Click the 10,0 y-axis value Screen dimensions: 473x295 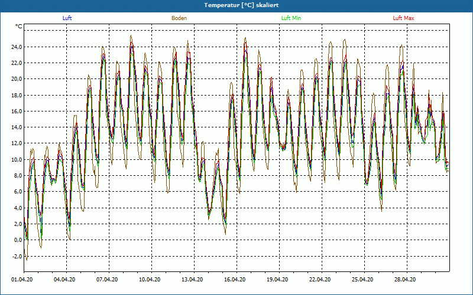click(x=17, y=159)
